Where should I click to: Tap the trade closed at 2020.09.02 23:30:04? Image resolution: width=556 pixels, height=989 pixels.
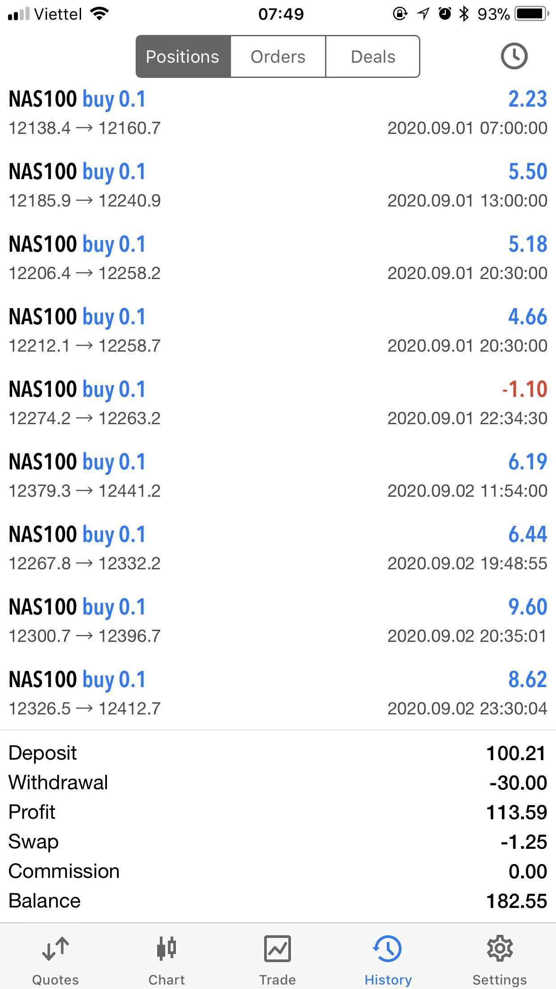point(278,693)
